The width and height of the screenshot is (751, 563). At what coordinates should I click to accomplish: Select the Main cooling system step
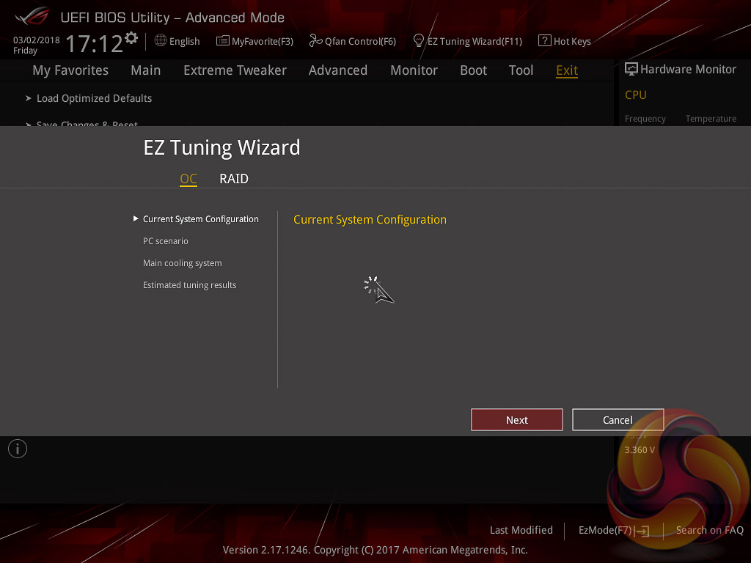(x=183, y=263)
